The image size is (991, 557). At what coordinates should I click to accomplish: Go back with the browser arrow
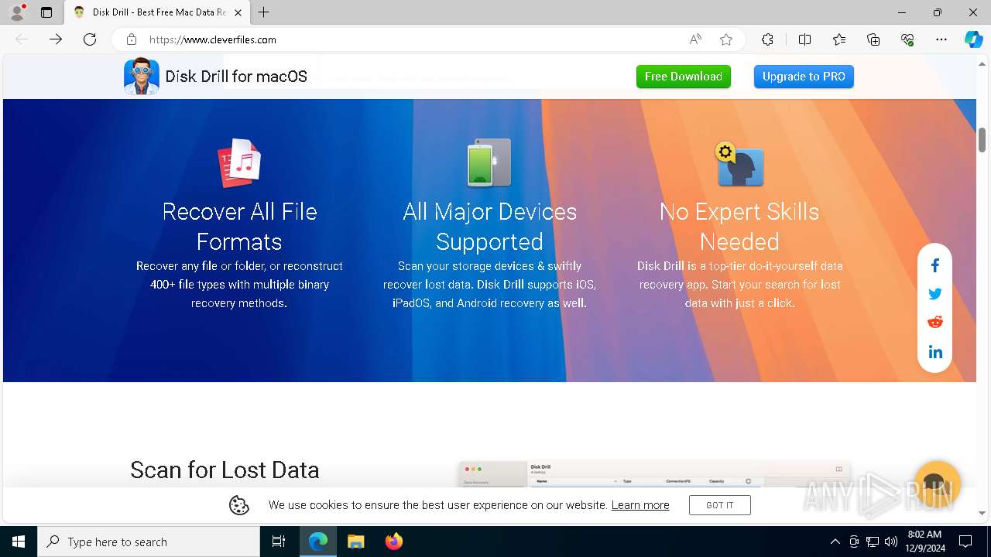[x=22, y=39]
